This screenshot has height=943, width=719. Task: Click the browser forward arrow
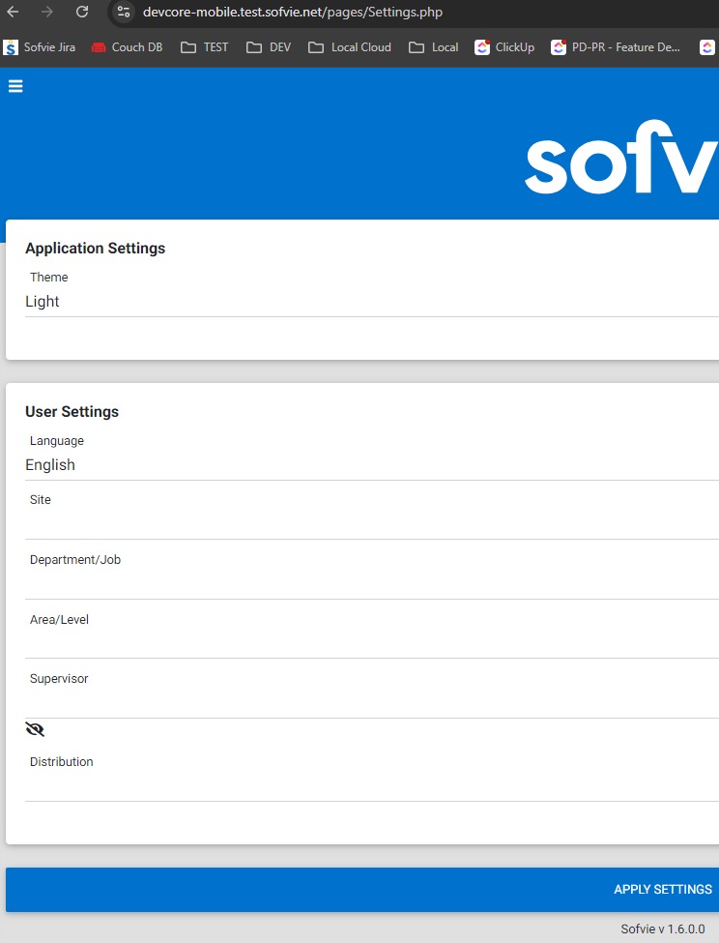(46, 12)
